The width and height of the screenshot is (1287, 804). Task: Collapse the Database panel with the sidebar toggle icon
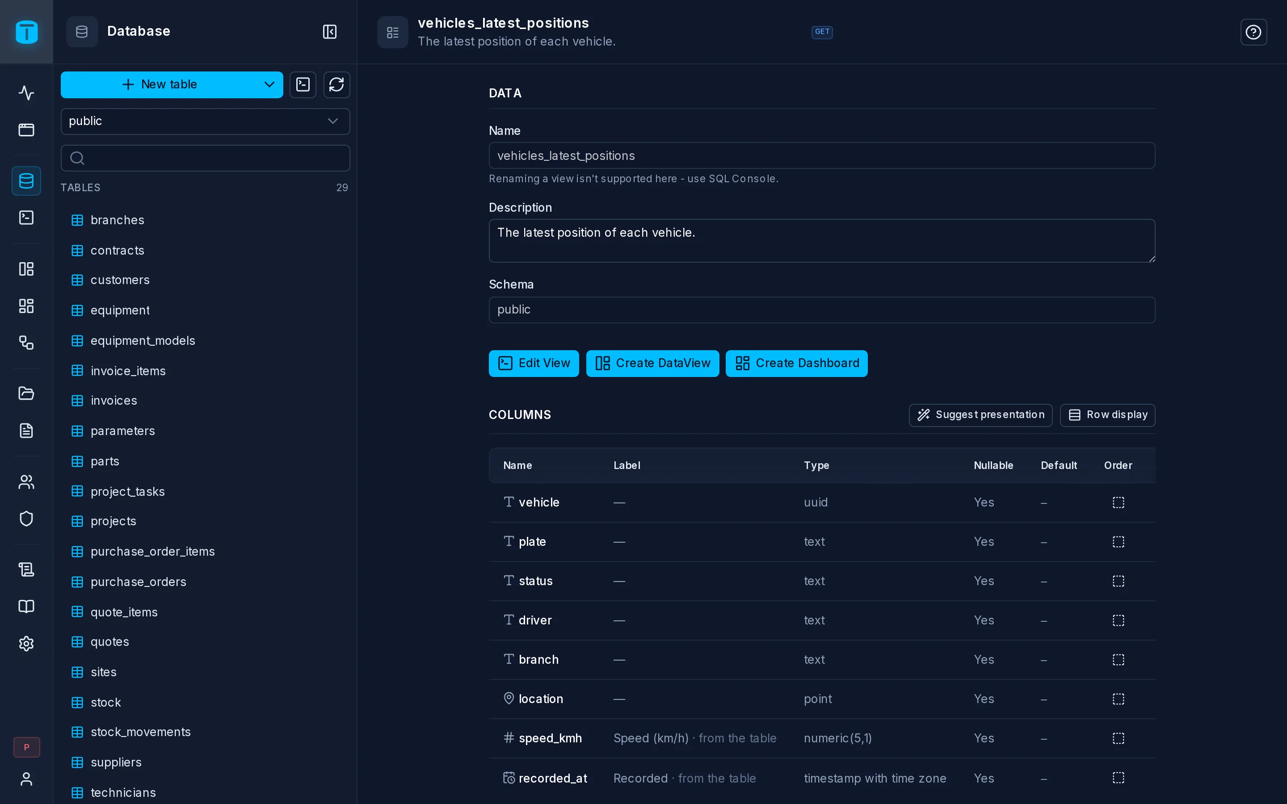pos(330,31)
